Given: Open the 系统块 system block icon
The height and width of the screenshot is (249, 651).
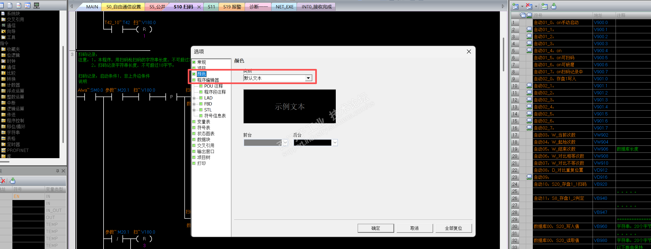Looking at the screenshot, I should [3, 14].
